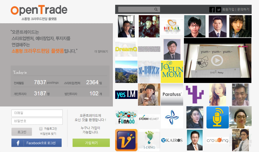Open the 비밀번호 찾기 link
This screenshot has height=152, width=259.
(48, 134)
